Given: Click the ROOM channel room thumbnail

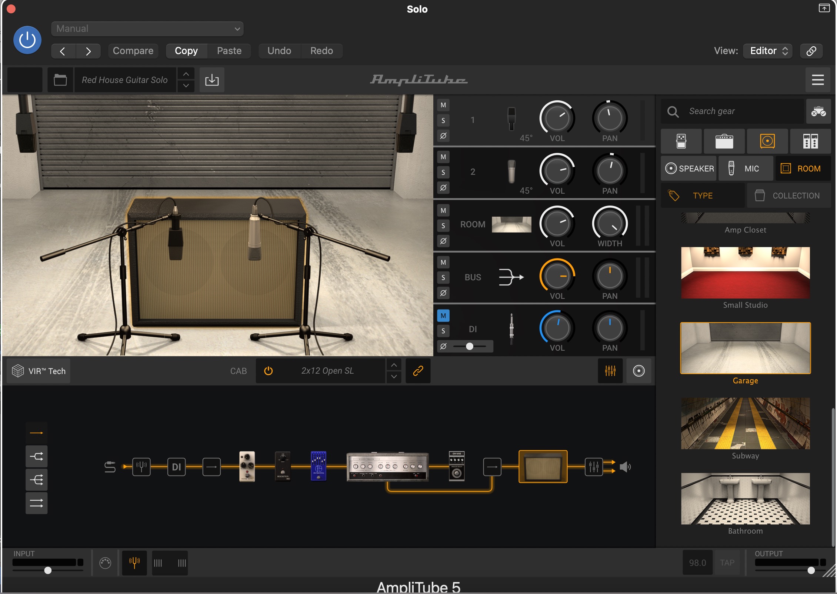Looking at the screenshot, I should tap(511, 224).
